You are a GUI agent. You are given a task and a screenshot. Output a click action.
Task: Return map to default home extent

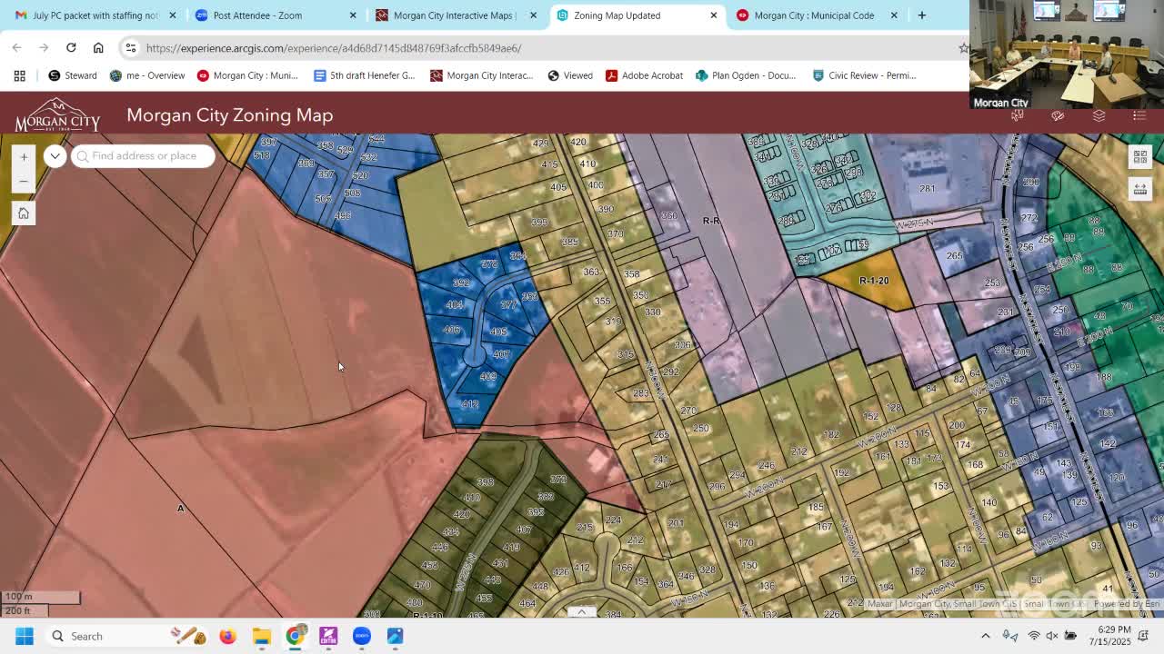24,213
